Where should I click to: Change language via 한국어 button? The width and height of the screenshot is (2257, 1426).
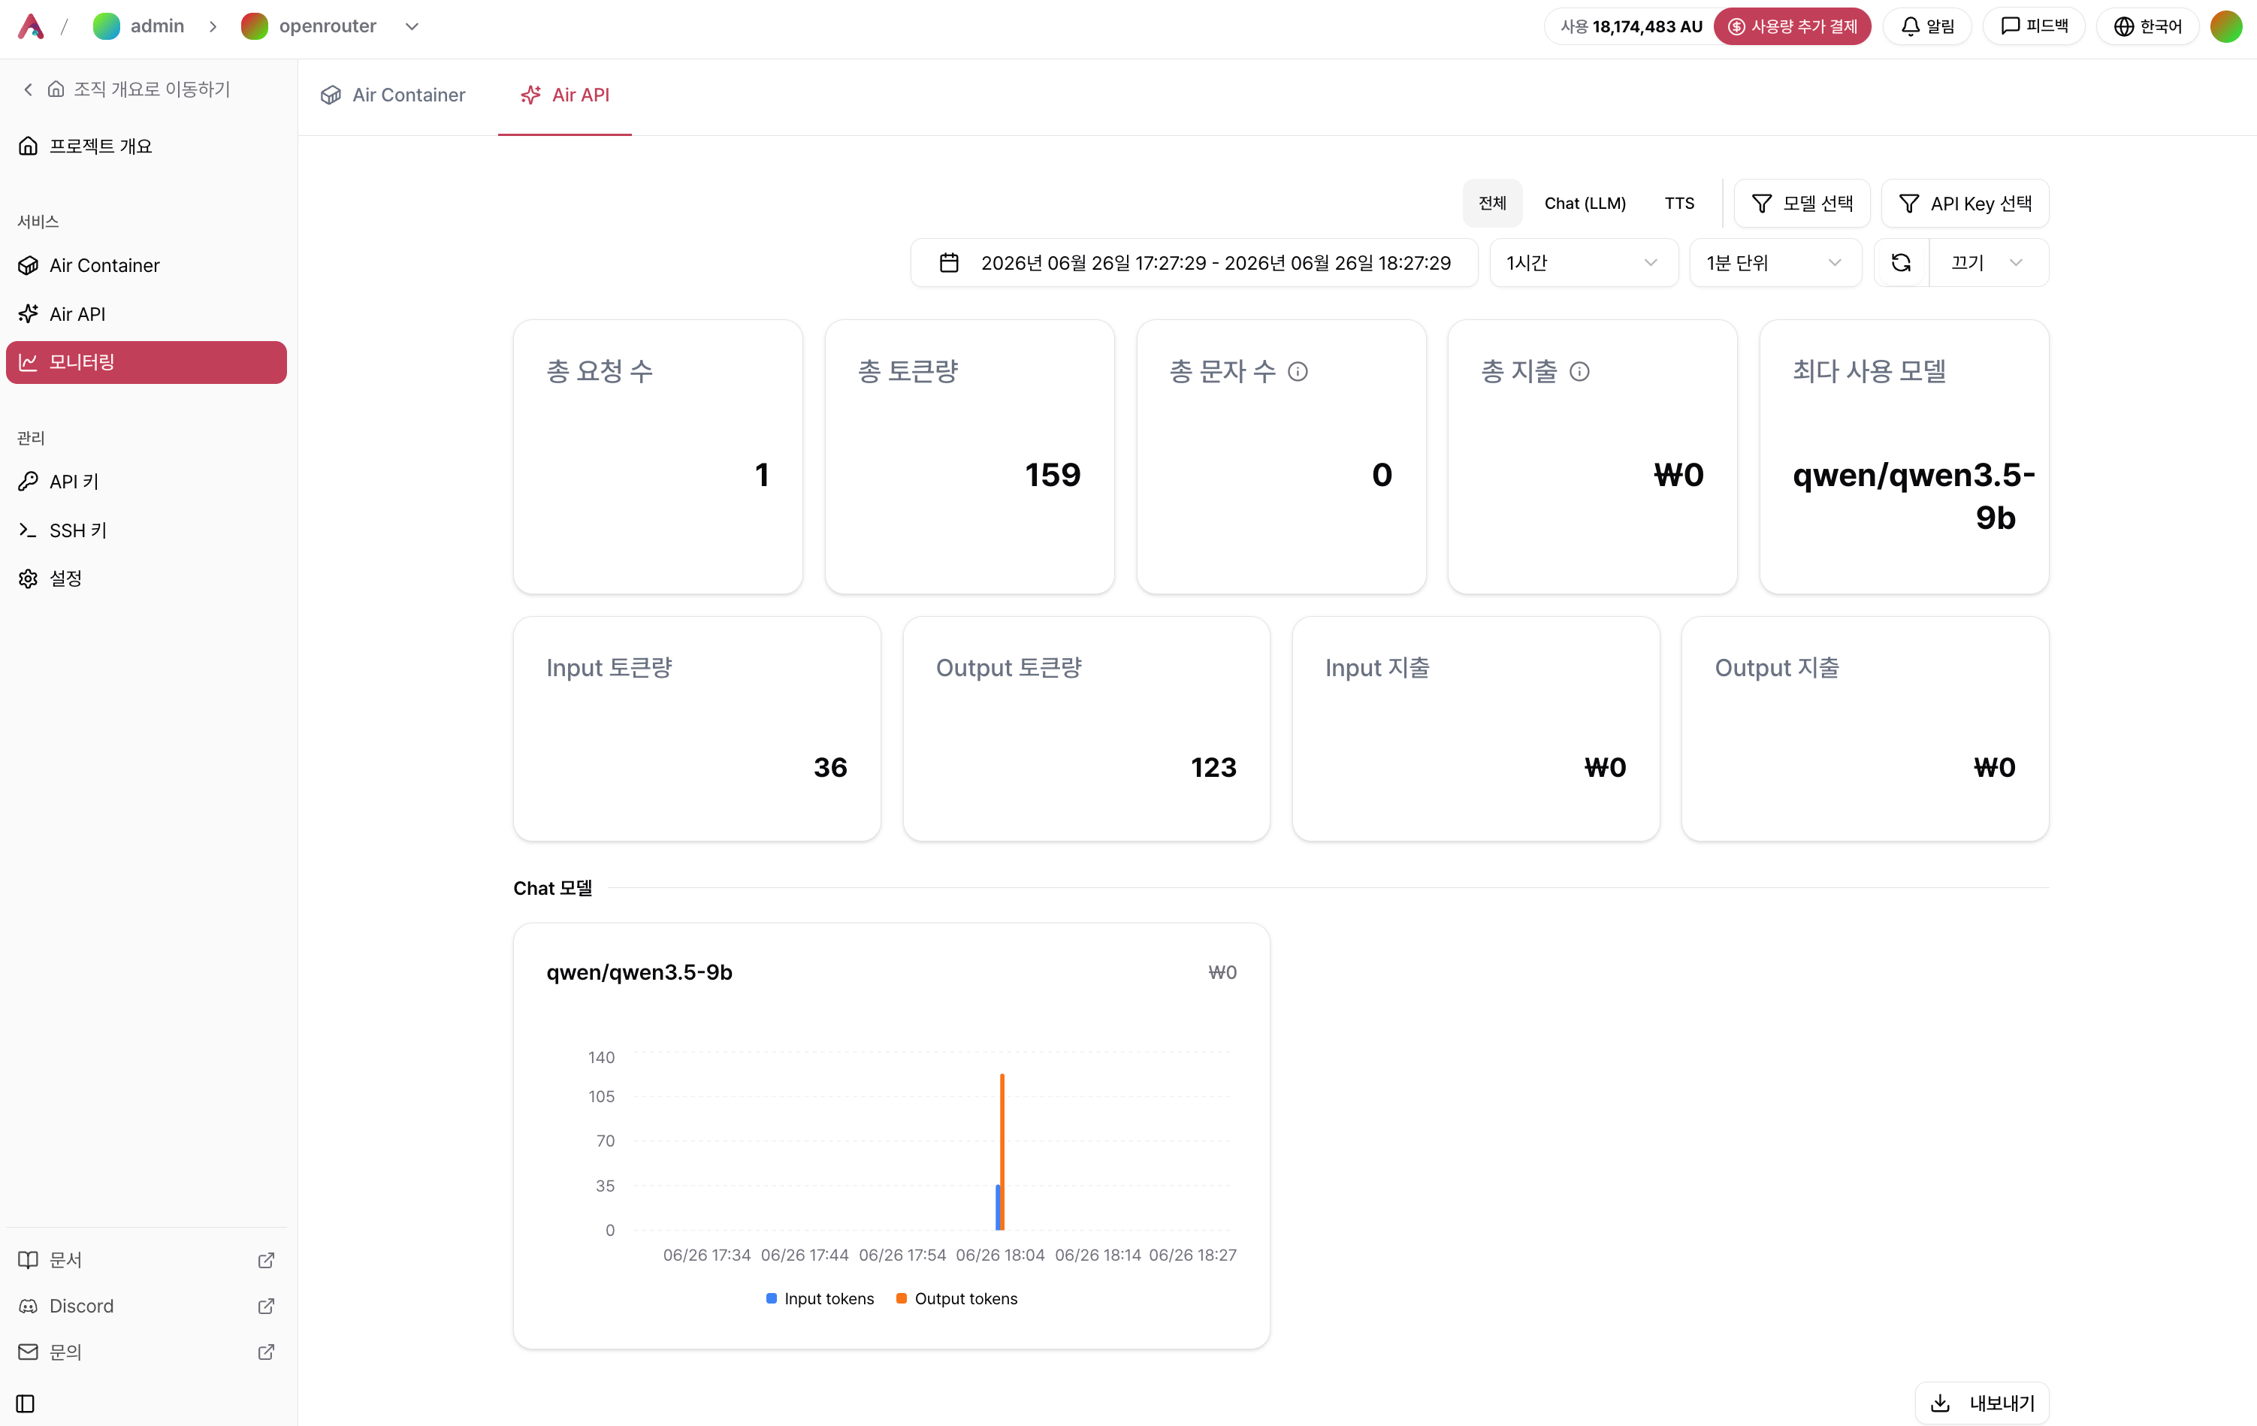click(x=2147, y=26)
